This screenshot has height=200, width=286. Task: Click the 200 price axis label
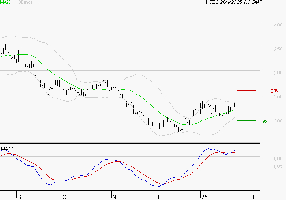278,121
